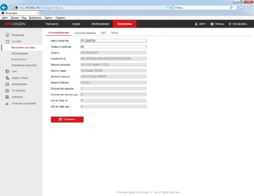The width and height of the screenshot is (254, 196).
Task: Click the Модель field value
Action: 113,53
